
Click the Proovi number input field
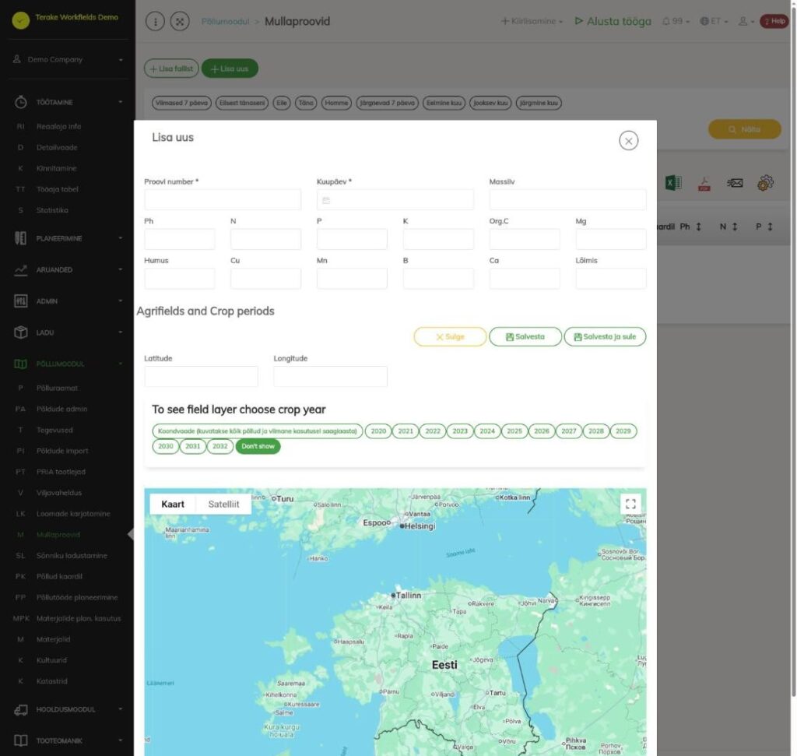point(223,200)
